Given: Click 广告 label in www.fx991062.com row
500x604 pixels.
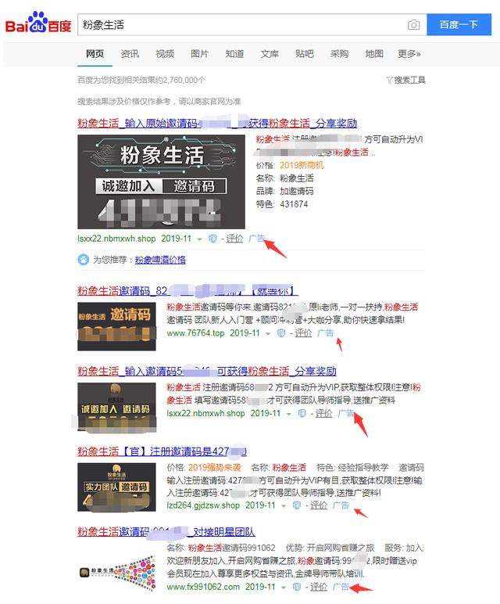Looking at the screenshot, I should coord(341,587).
